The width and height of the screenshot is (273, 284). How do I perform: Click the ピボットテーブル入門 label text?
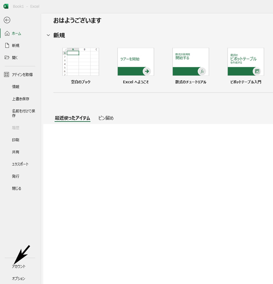[x=246, y=82]
